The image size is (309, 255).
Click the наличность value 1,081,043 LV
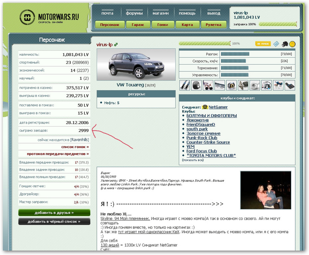[75, 55]
